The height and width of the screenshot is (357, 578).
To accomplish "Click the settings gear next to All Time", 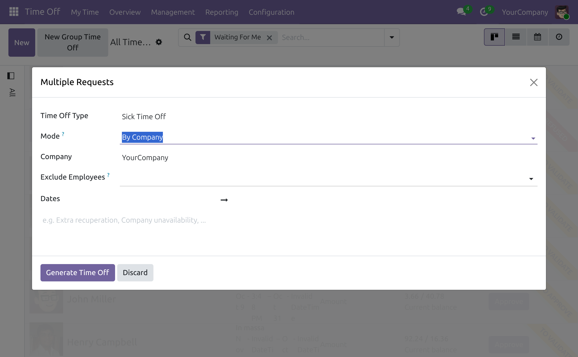I will pyautogui.click(x=159, y=42).
